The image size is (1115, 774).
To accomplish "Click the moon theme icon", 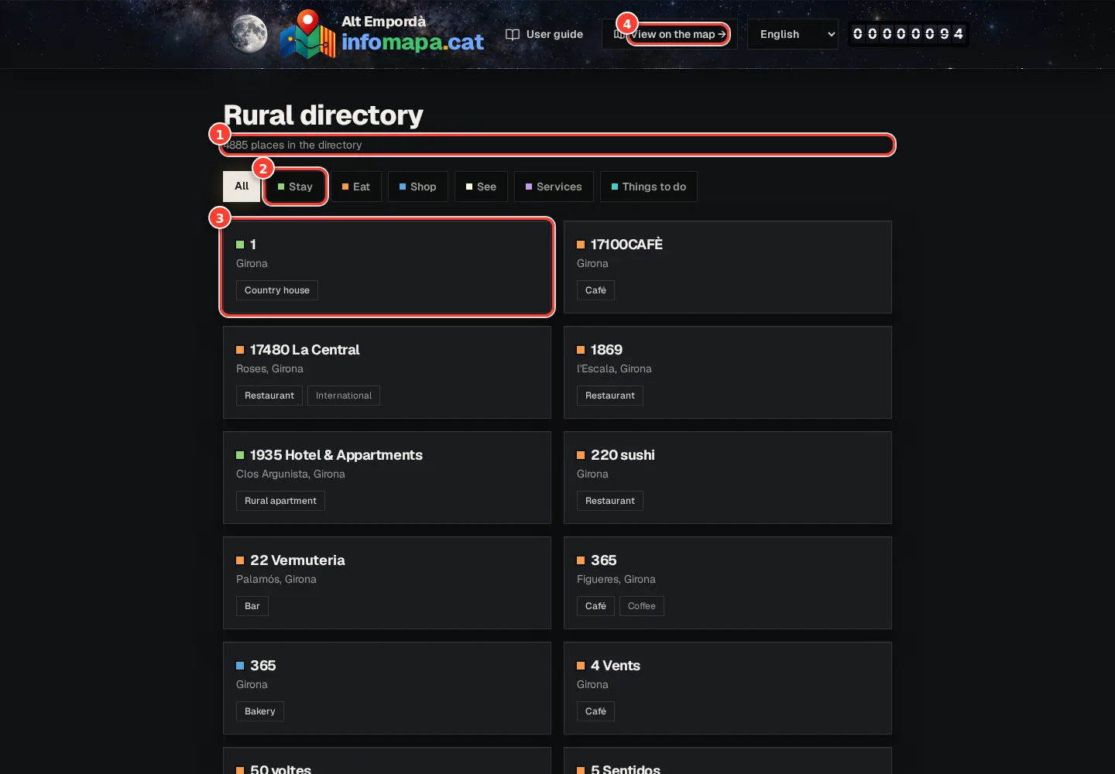I will 249,34.
